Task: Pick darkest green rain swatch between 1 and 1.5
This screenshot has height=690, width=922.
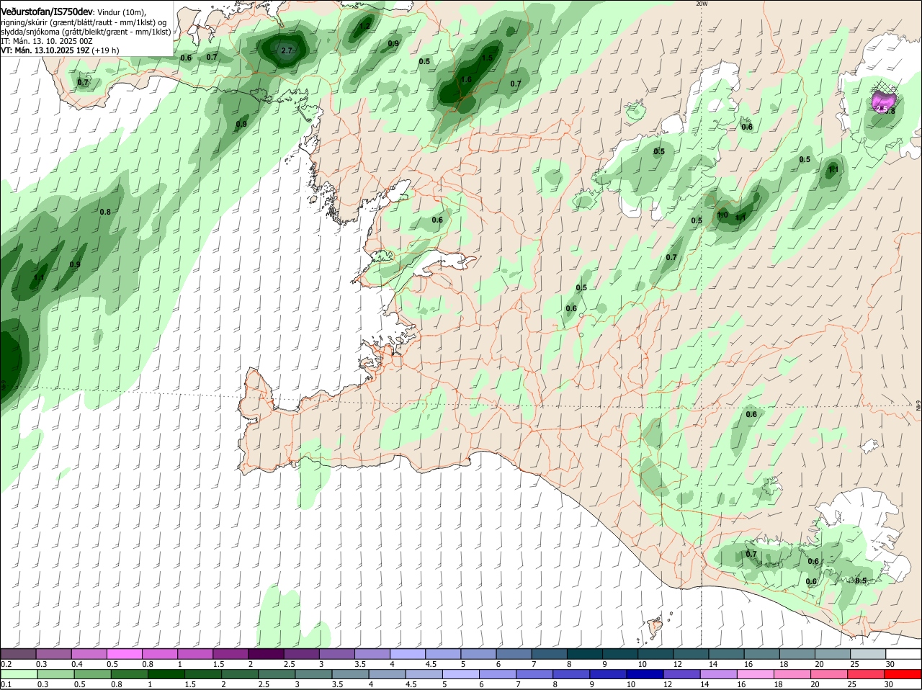Action: (166, 673)
